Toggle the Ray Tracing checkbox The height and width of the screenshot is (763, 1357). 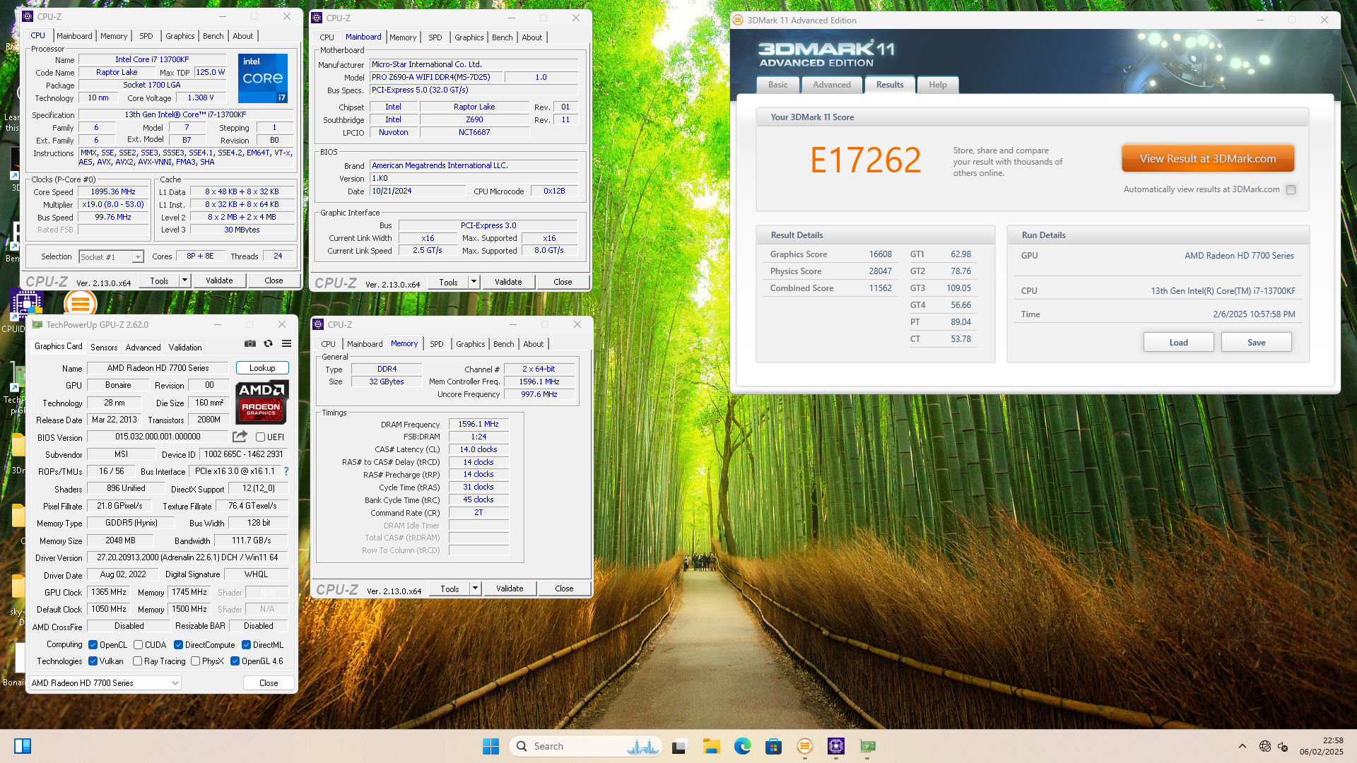[137, 661]
